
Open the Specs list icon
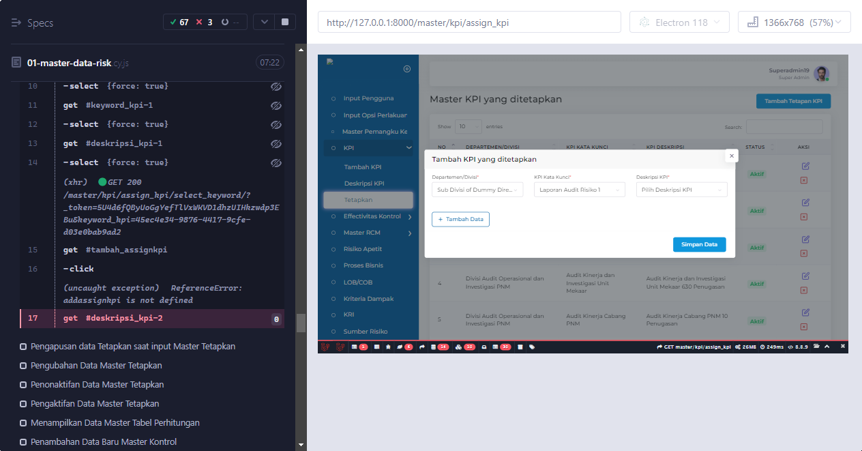(17, 23)
